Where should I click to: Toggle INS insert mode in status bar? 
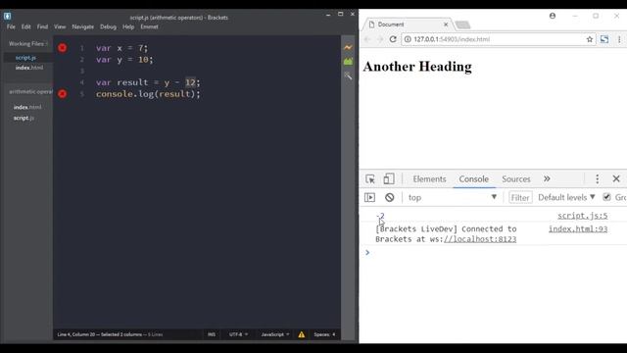point(212,334)
